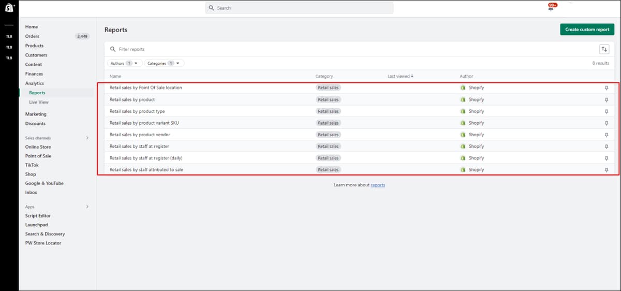Screen dimensions: 621x291
Task: Click the Category column header
Action: pyautogui.click(x=324, y=76)
